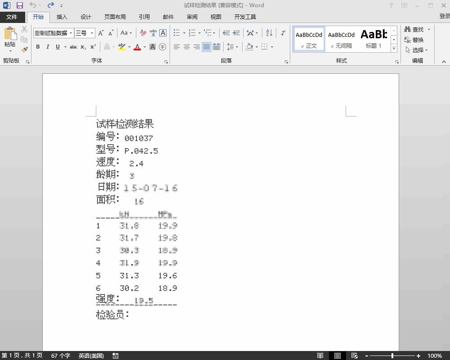Show or hide paragraph marks

click(x=283, y=33)
